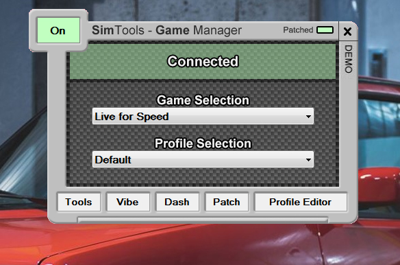Screen dimensions: 400x265
Task: Click the Dash button
Action: click(x=177, y=202)
